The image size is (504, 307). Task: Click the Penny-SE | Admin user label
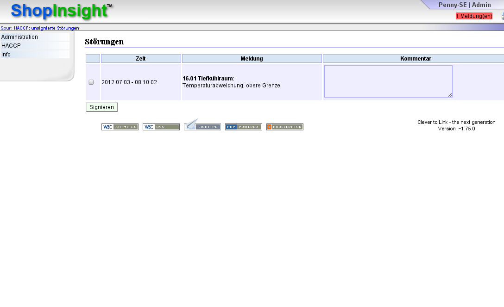coord(465,5)
